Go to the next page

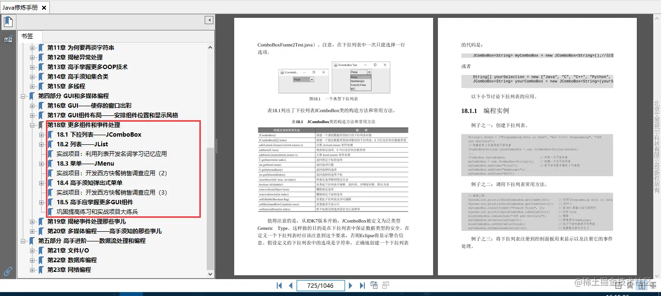[350, 285]
